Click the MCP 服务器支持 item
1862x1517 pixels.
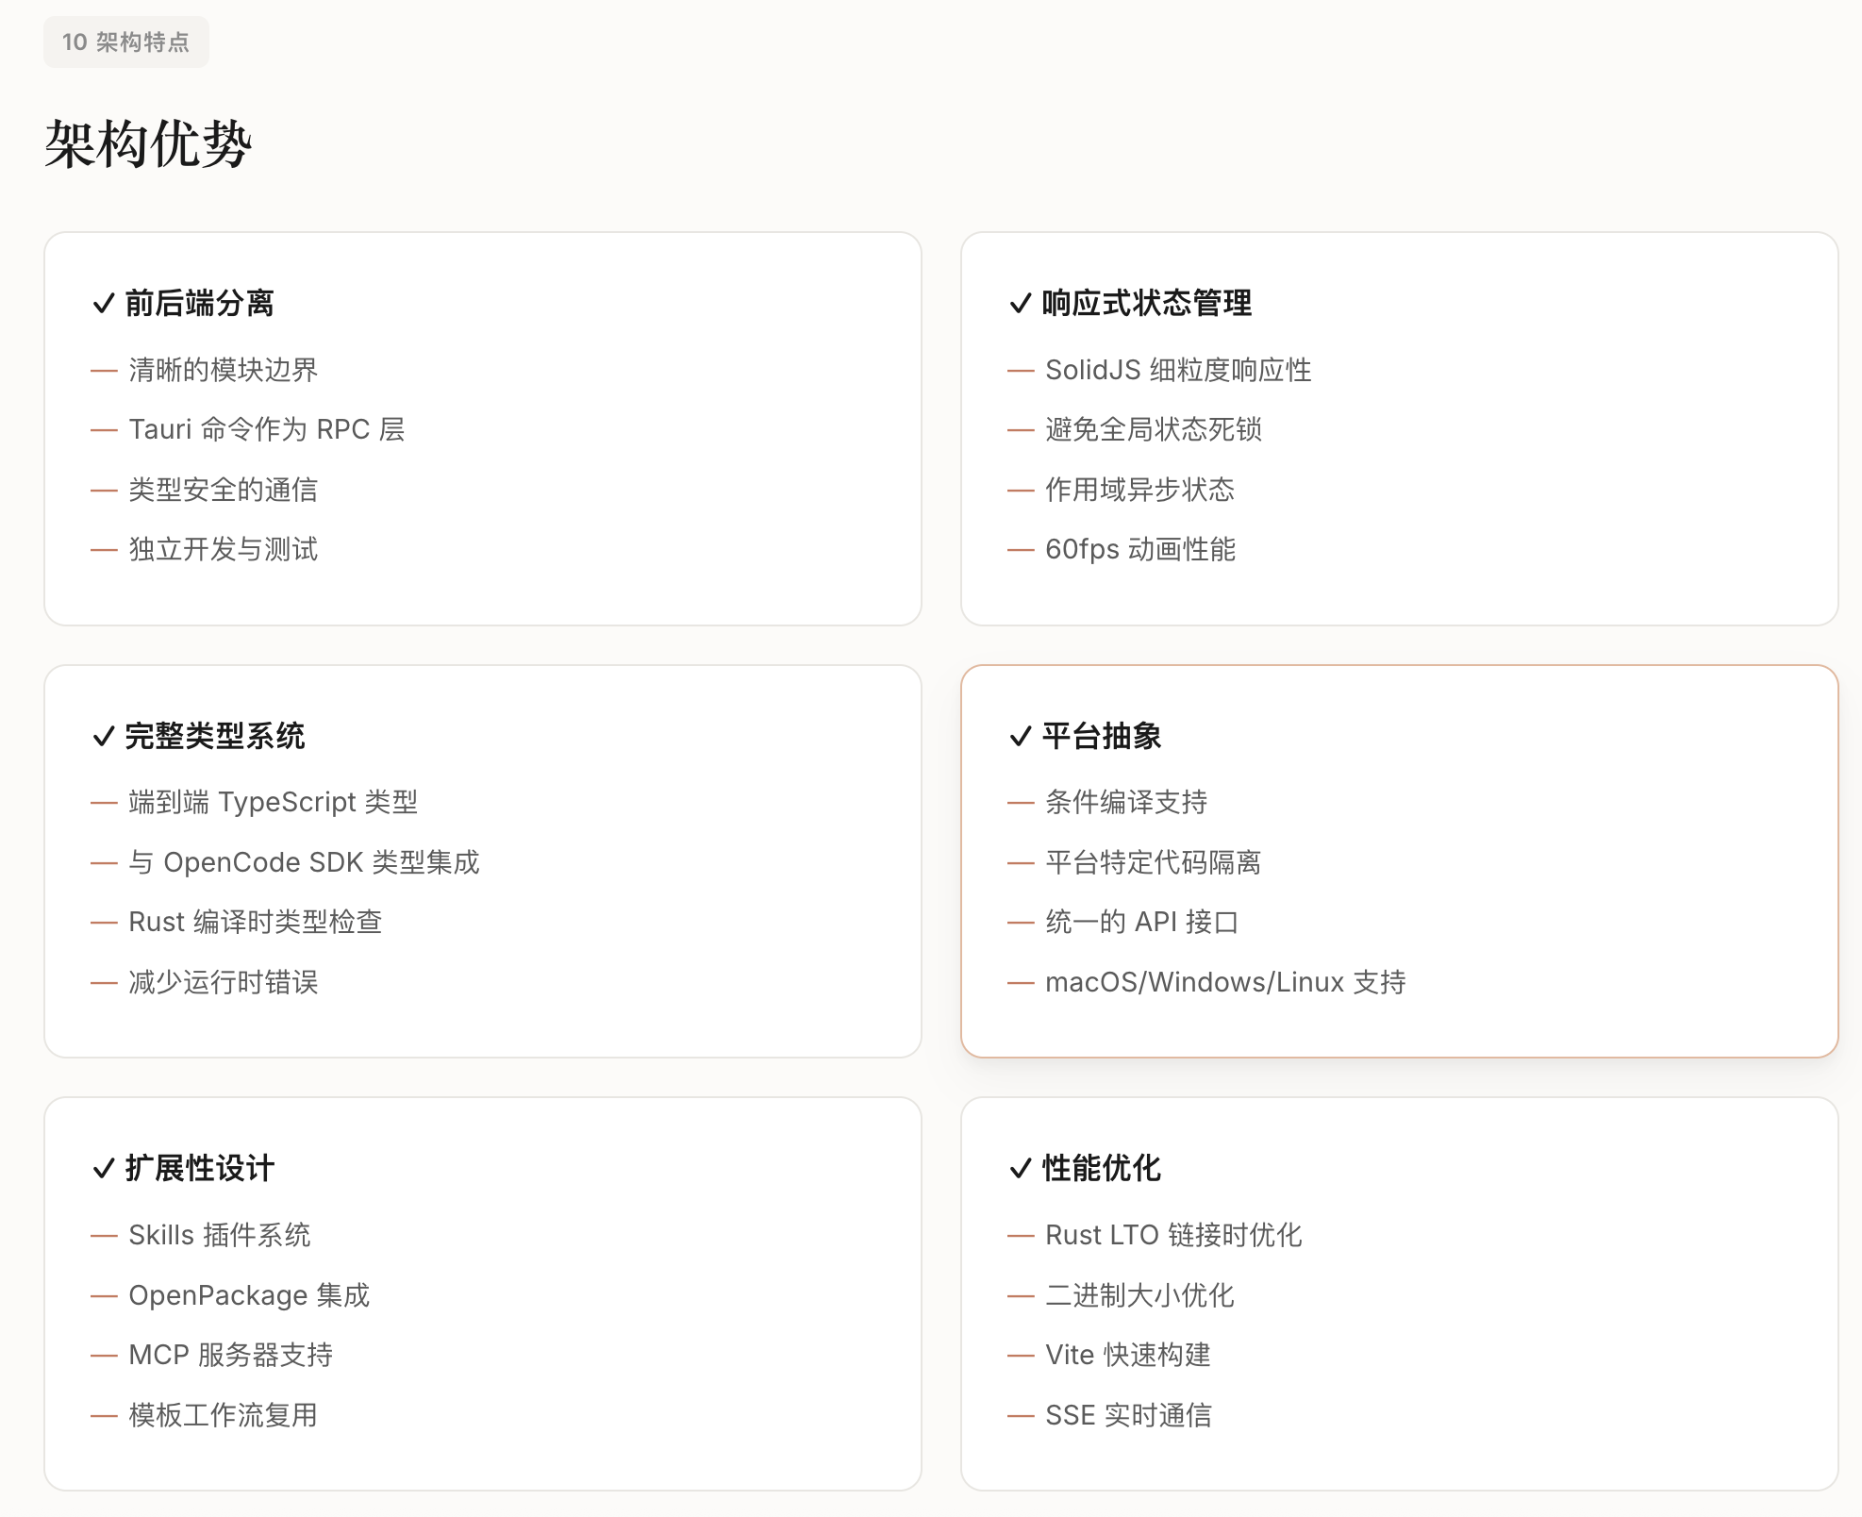click(231, 1356)
